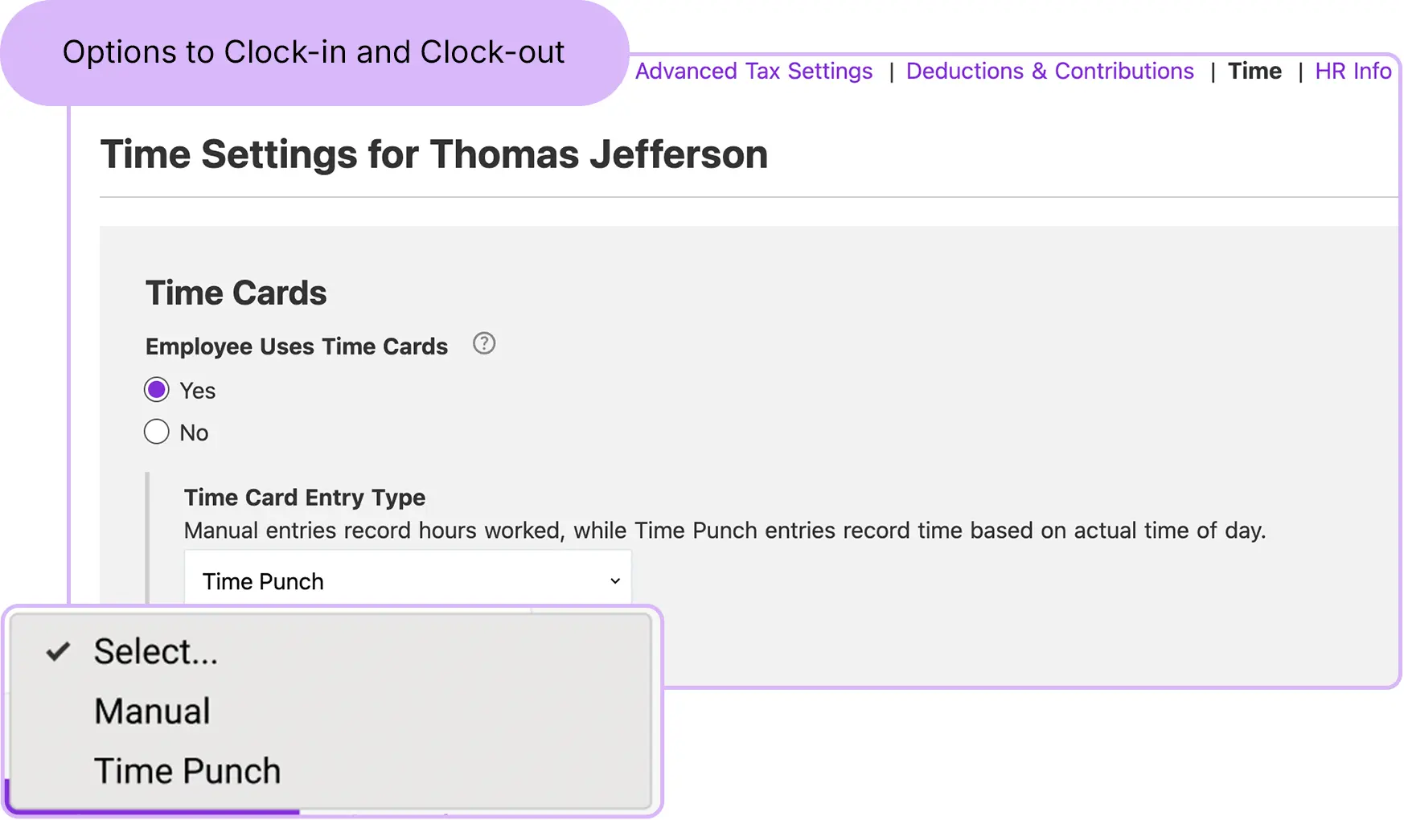1404x820 pixels.
Task: Go to Advanced Tax Settings tab
Action: tap(753, 71)
